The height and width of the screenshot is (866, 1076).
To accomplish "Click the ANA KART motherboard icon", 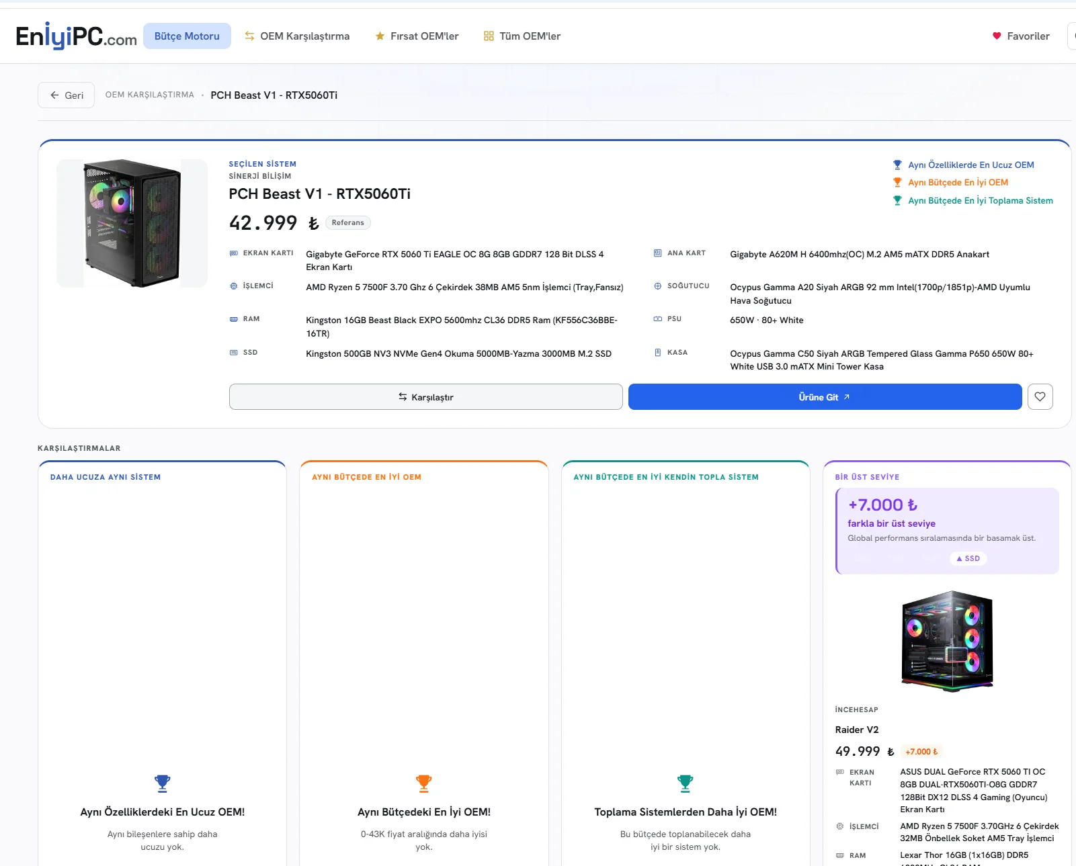I will point(658,253).
